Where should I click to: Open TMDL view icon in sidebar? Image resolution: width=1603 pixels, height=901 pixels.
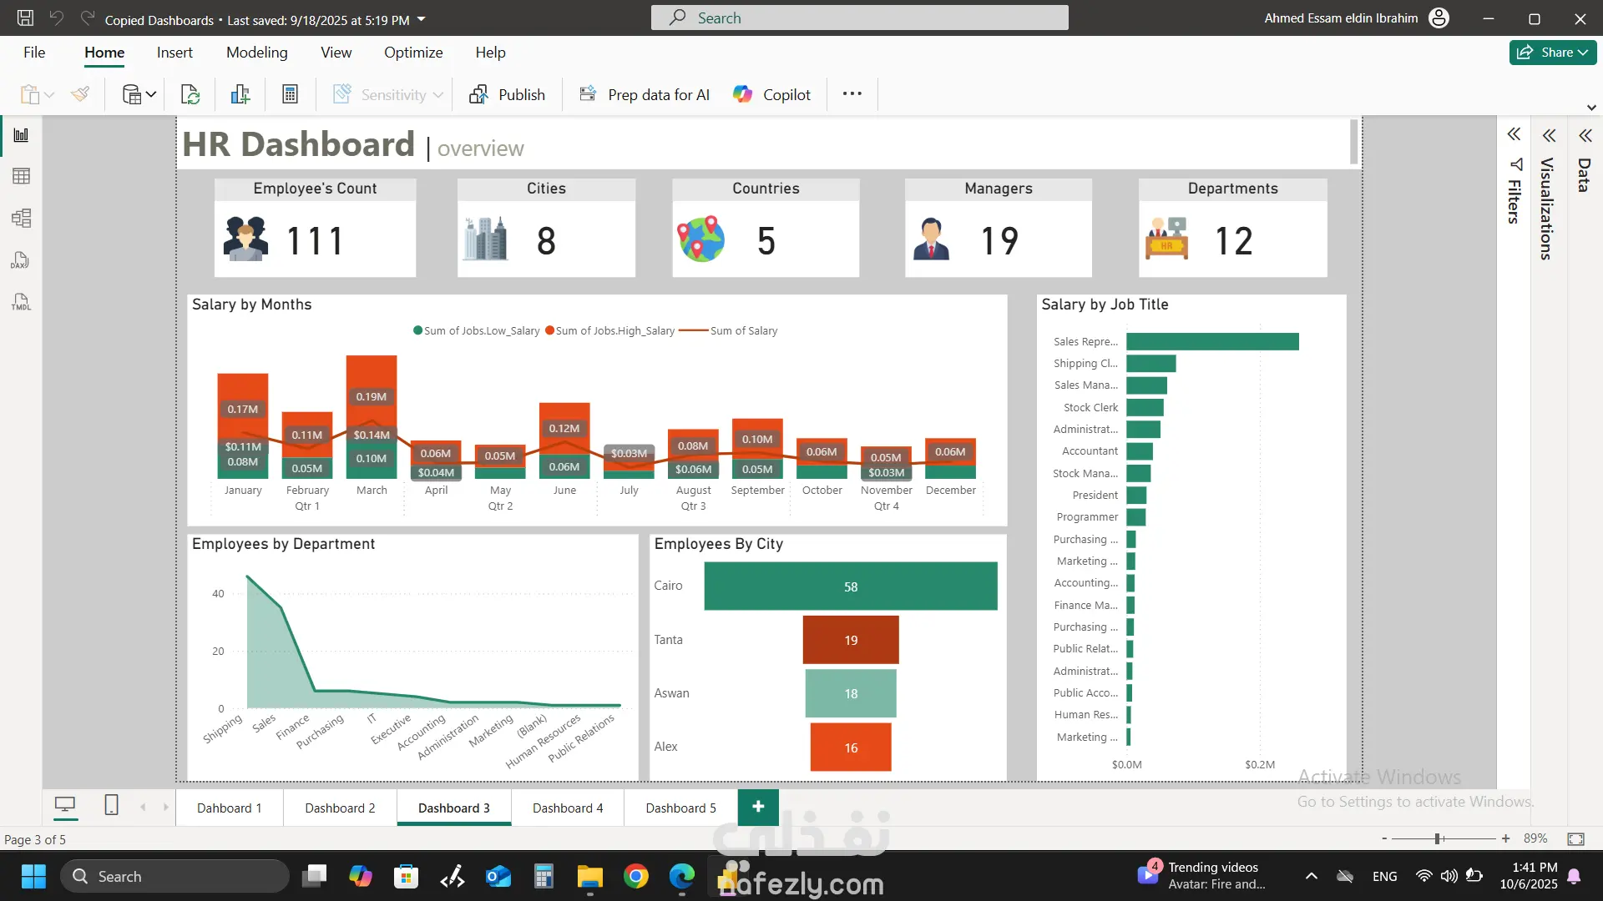(21, 302)
